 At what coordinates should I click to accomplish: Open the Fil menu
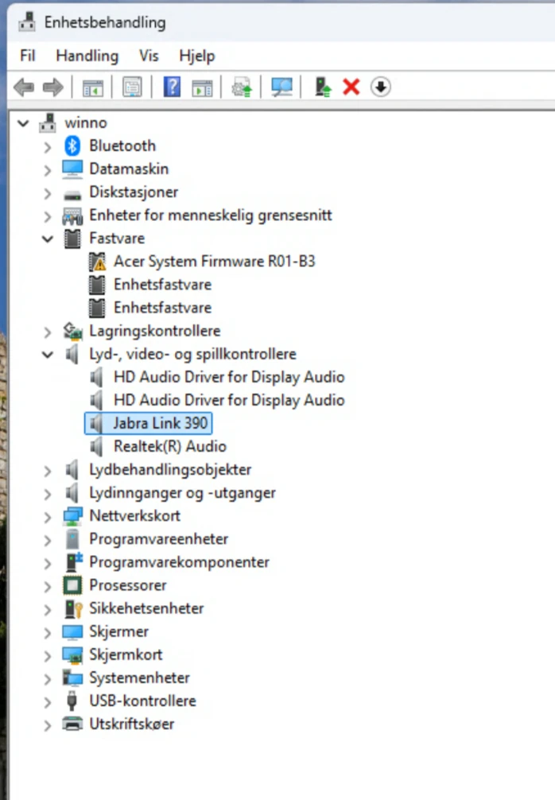[x=28, y=56]
